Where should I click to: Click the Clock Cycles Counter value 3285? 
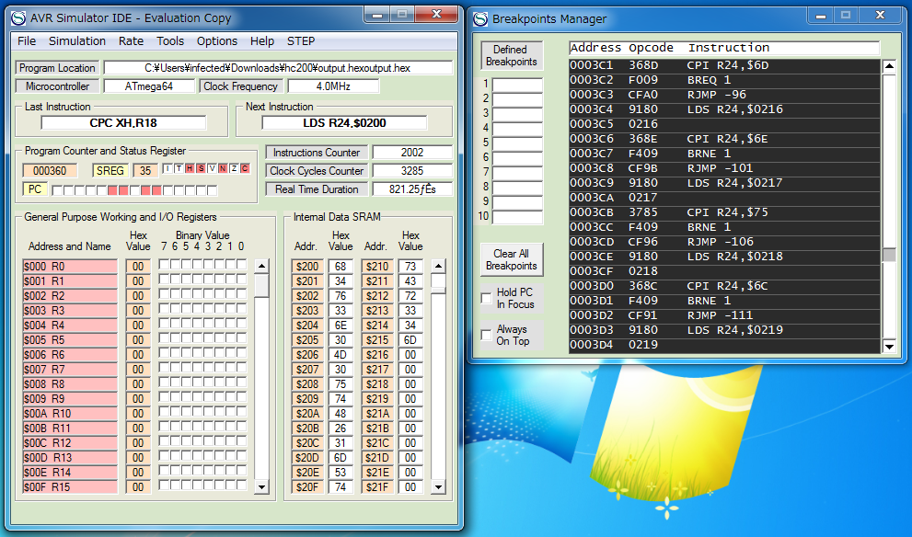[x=412, y=171]
